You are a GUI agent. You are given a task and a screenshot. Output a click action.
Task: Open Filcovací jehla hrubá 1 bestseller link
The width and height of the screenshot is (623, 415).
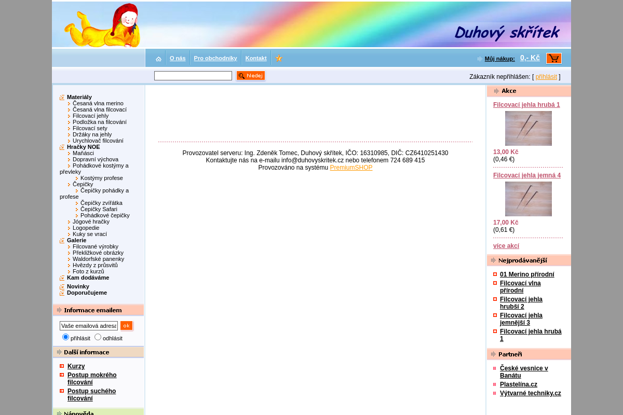pyautogui.click(x=531, y=335)
